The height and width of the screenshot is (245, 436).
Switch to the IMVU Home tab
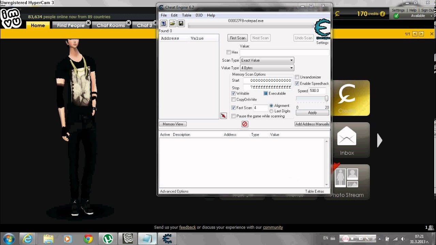pyautogui.click(x=38, y=25)
